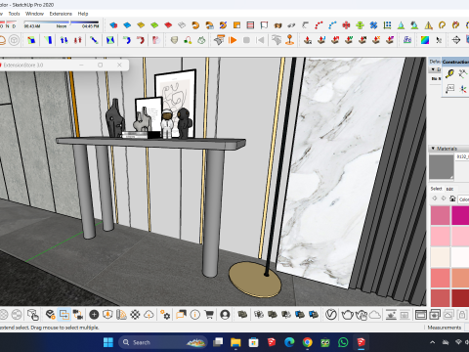Click the shopping cart icon in bottom toolbar
The width and height of the screenshot is (469, 352).
[x=209, y=315]
